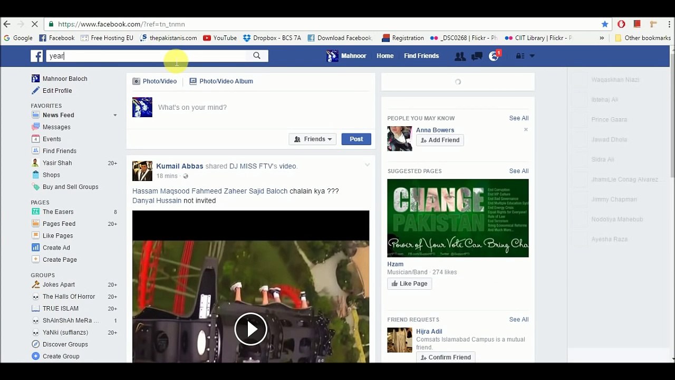The image size is (675, 380).
Task: Open the account dropdown arrow in top bar
Action: point(532,56)
